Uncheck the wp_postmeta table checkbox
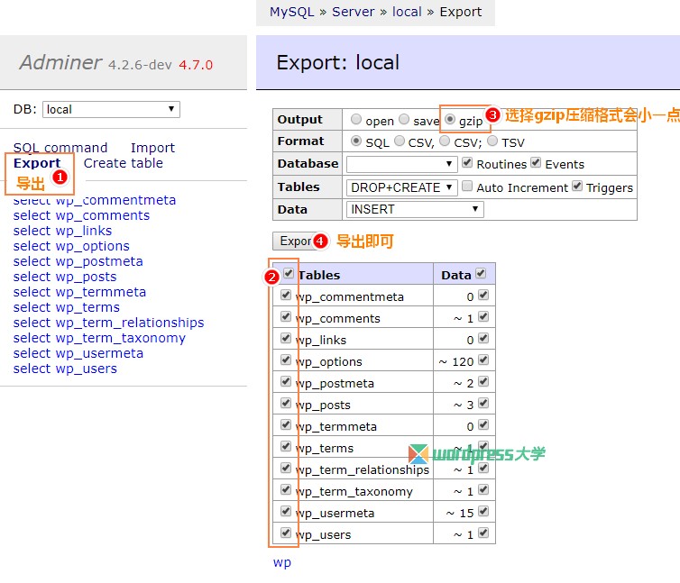This screenshot has height=583, width=680. pyautogui.click(x=285, y=381)
